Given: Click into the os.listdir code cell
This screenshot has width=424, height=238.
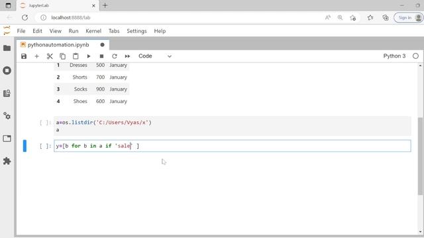Looking at the screenshot, I should [233, 126].
